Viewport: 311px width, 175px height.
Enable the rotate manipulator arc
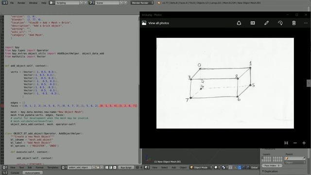(244, 167)
